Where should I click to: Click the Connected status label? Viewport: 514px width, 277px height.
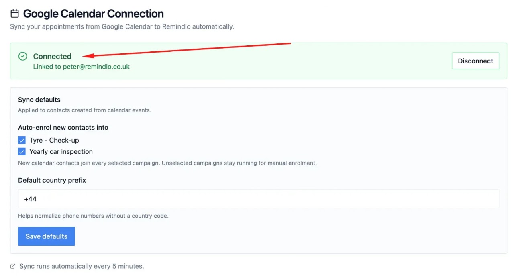click(52, 56)
